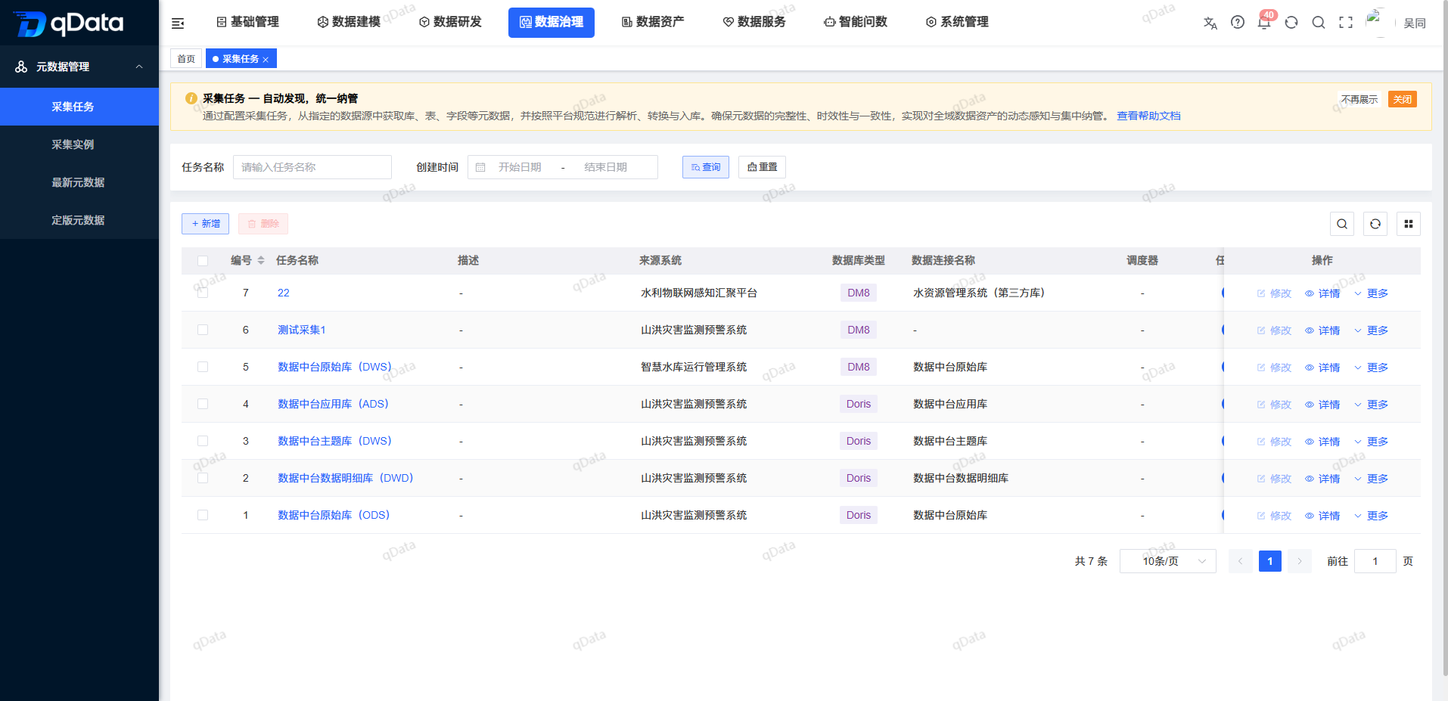The width and height of the screenshot is (1448, 701).
Task: Open the language translation icon
Action: point(1210,23)
